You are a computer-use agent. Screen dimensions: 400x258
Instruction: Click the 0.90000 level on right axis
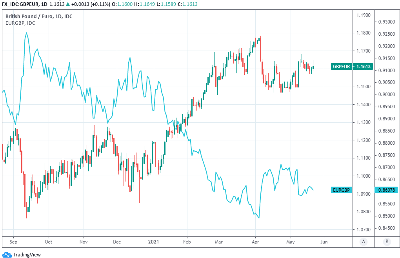pyautogui.click(x=386, y=94)
